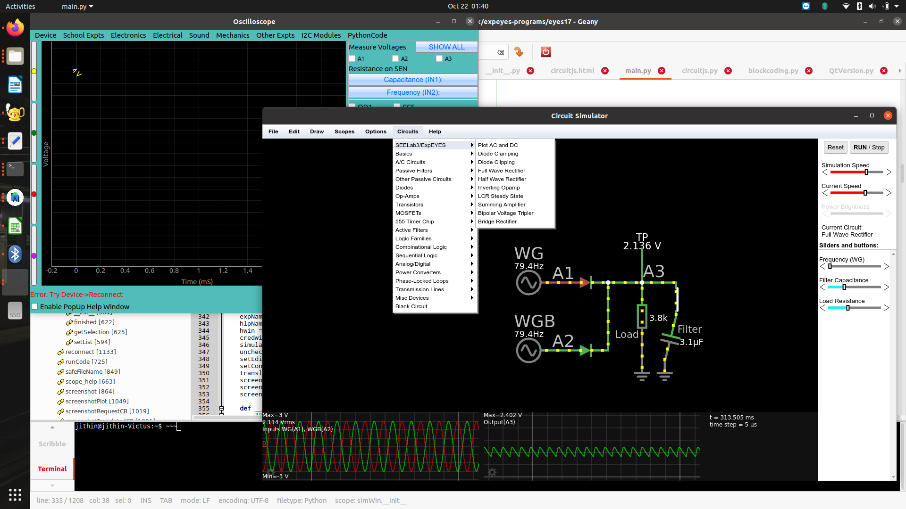Open the Terminal dock icon
This screenshot has height=509, width=906.
point(15,169)
